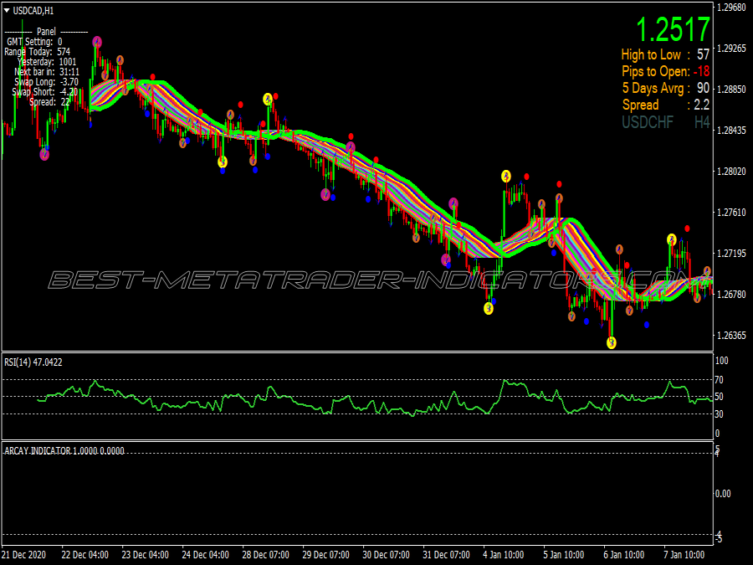Select the RSI(14) 47.0422 indicator label

(x=33, y=362)
